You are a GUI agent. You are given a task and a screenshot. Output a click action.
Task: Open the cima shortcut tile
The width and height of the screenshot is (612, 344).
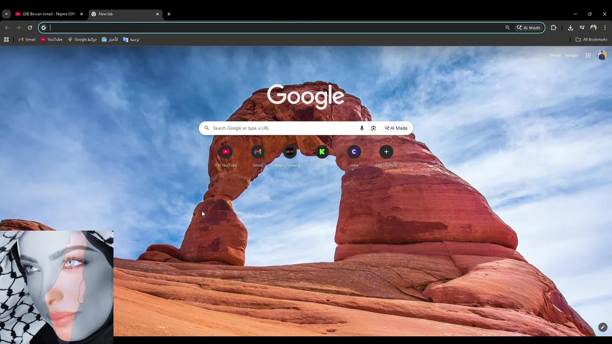point(354,156)
